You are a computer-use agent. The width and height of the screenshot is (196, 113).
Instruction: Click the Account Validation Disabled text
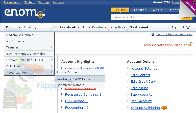coord(165,45)
